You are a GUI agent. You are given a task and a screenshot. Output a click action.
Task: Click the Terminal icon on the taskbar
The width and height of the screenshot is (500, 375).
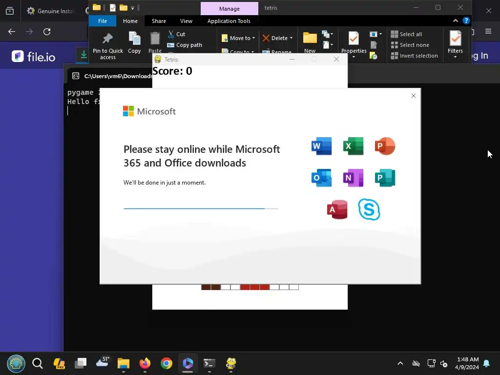pos(209,363)
